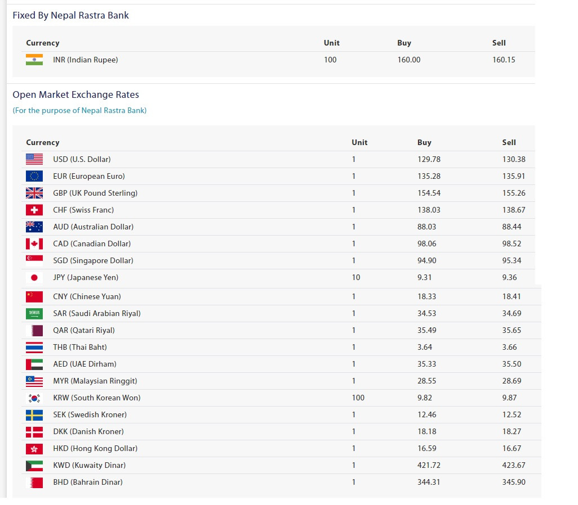Select the 'Open Market Exchange Rates' heading
578x505 pixels.
click(x=76, y=94)
